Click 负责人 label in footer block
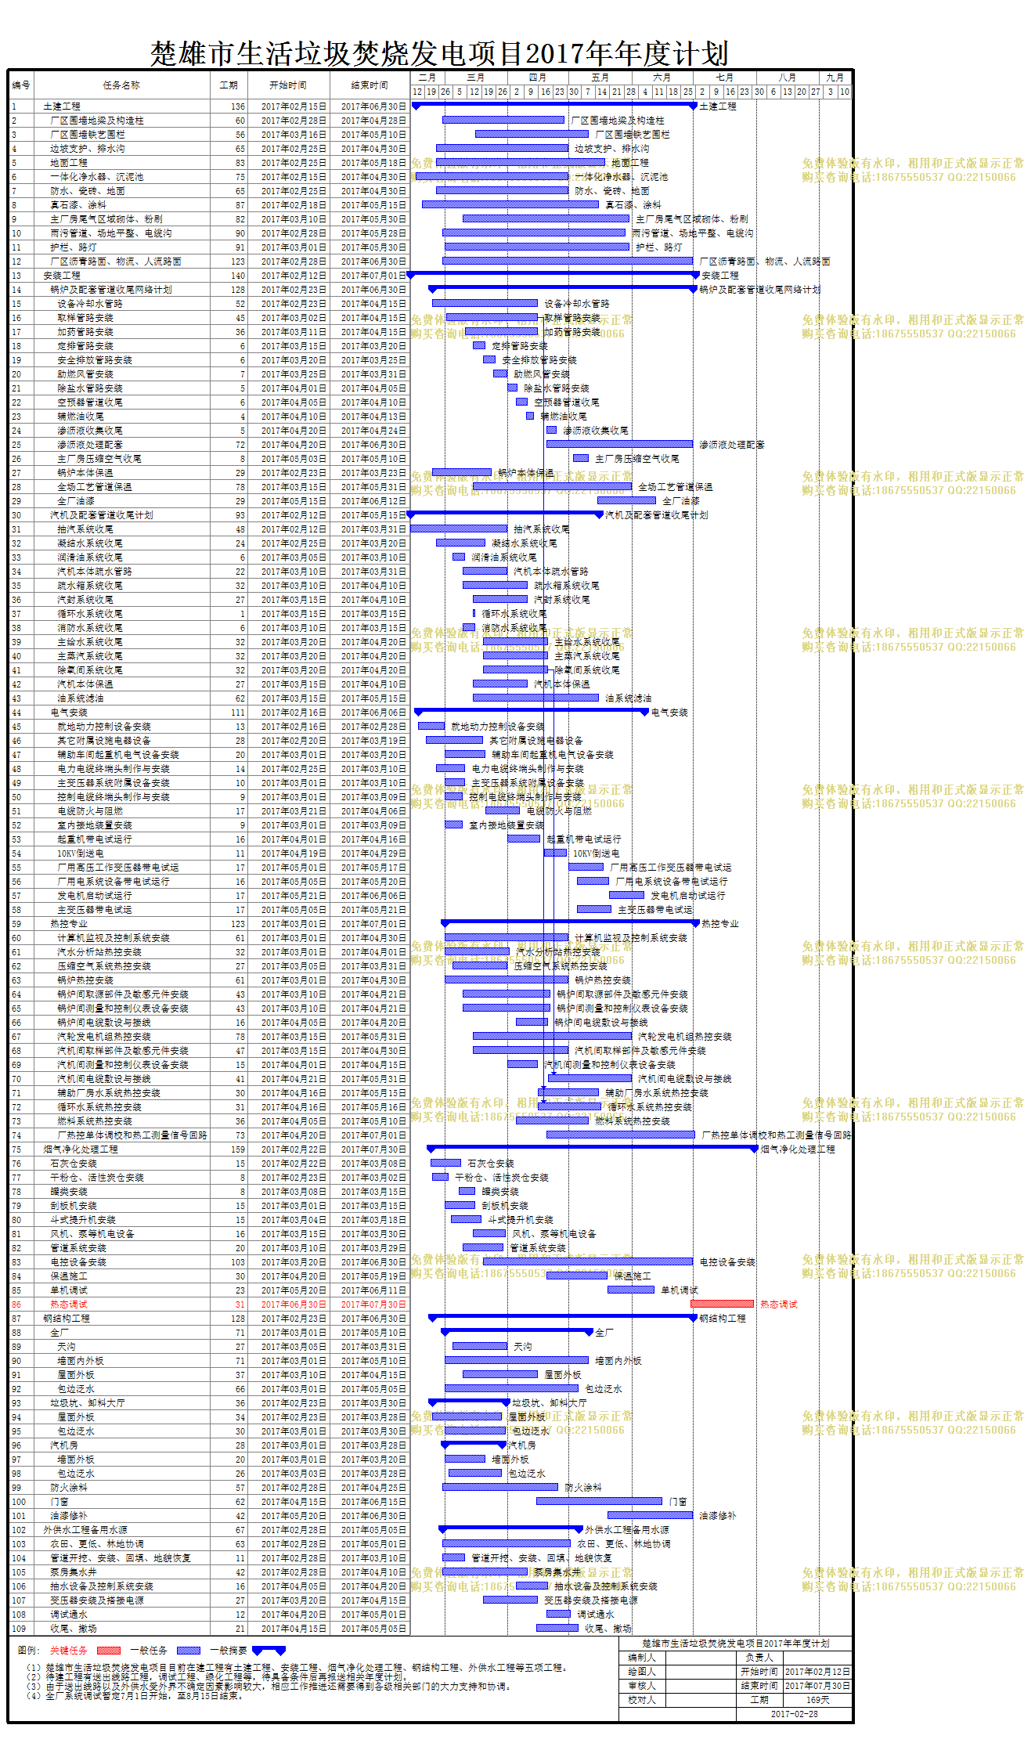Image resolution: width=1024 pixels, height=1761 pixels. (x=759, y=1658)
